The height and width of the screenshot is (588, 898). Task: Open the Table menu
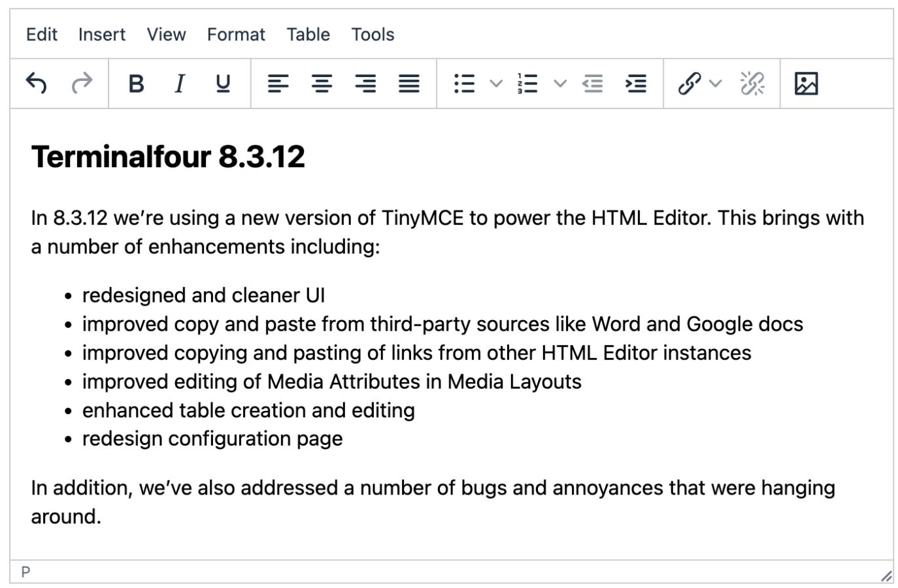click(x=307, y=34)
